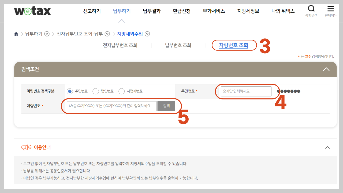Click the home icon in the breadcrumb
The height and width of the screenshot is (193, 343).
pos(16,34)
